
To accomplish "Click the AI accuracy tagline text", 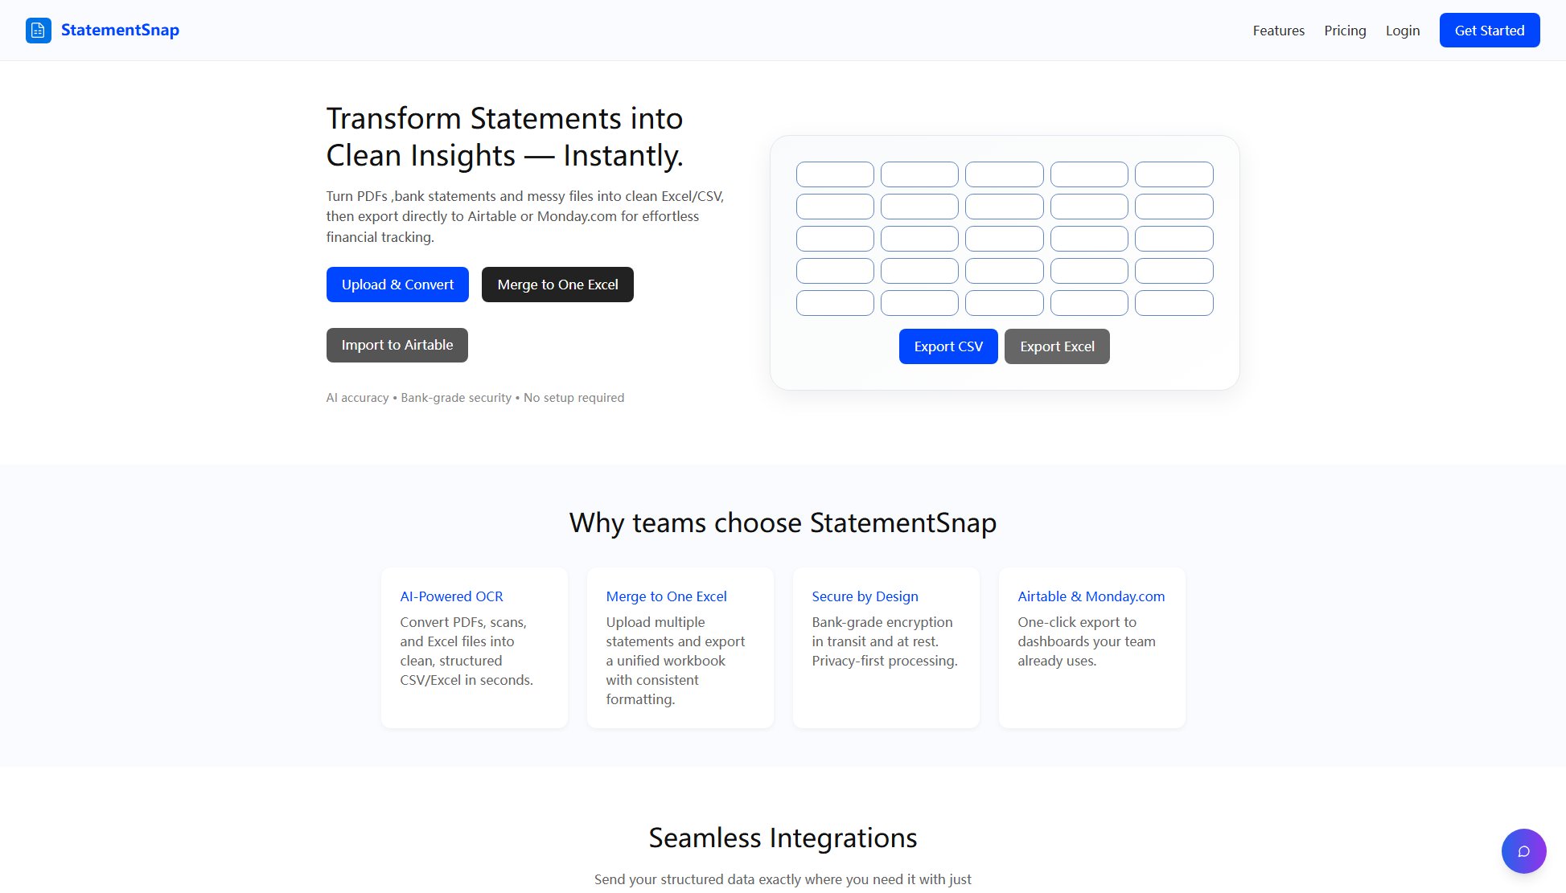I will coord(475,398).
